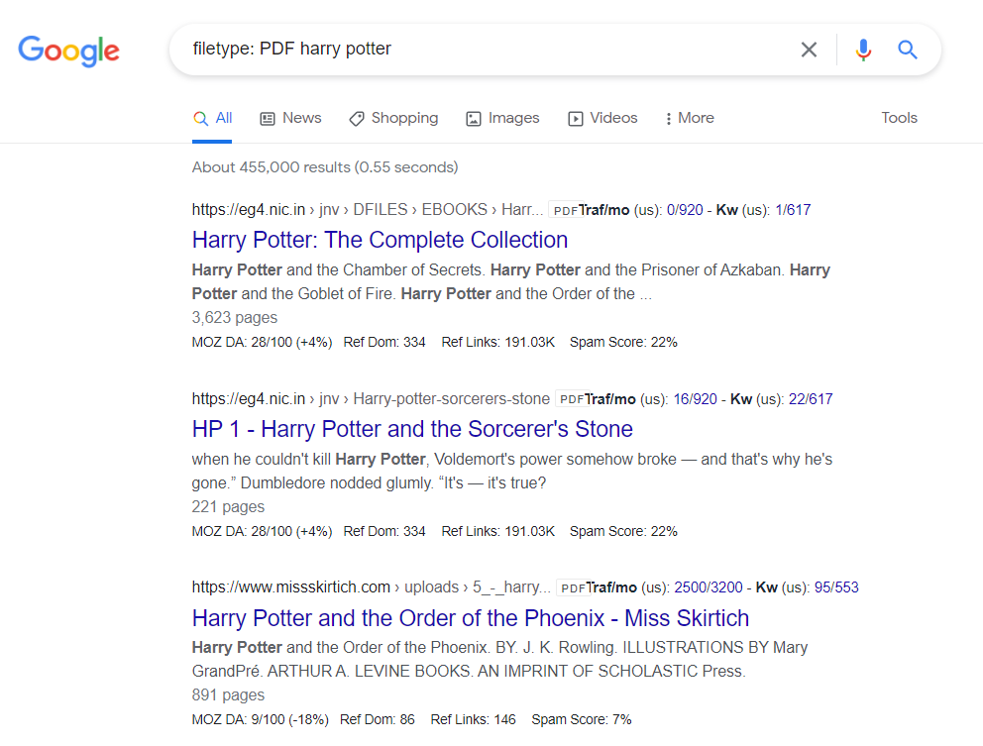This screenshot has width=983, height=746.
Task: Click Ref Links: 146 metric
Action: point(474,719)
